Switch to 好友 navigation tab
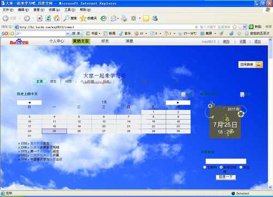 coord(105,41)
